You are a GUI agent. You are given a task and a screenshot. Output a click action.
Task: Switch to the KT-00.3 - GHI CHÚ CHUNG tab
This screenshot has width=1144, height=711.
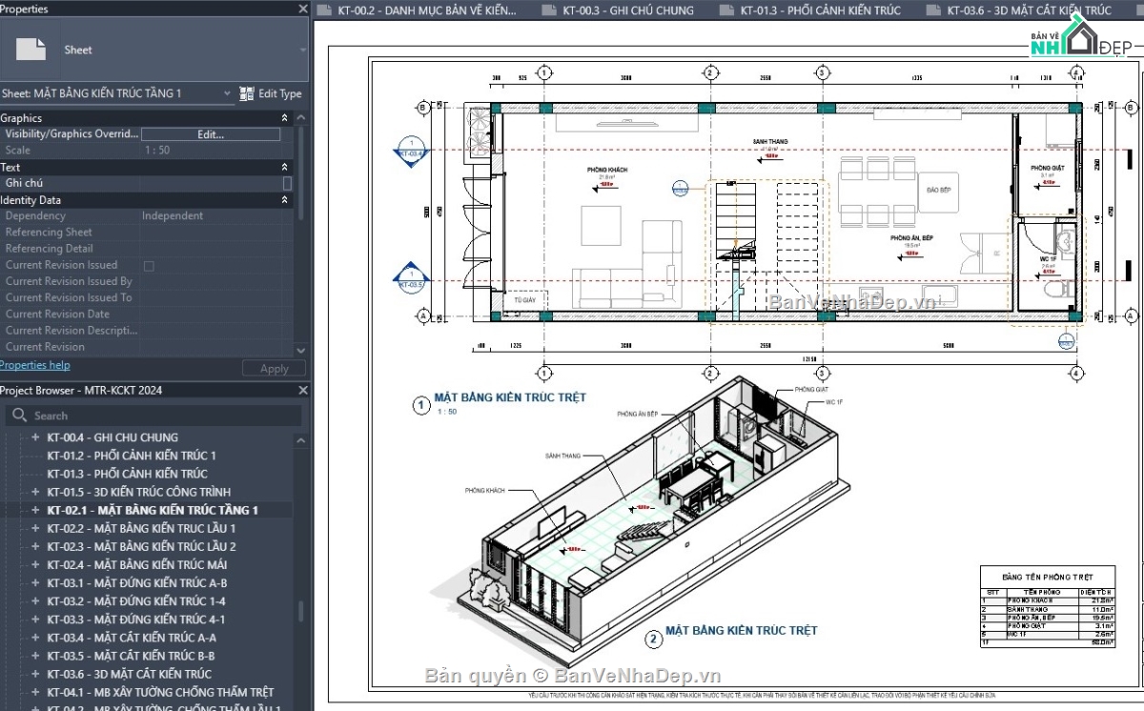click(x=621, y=10)
